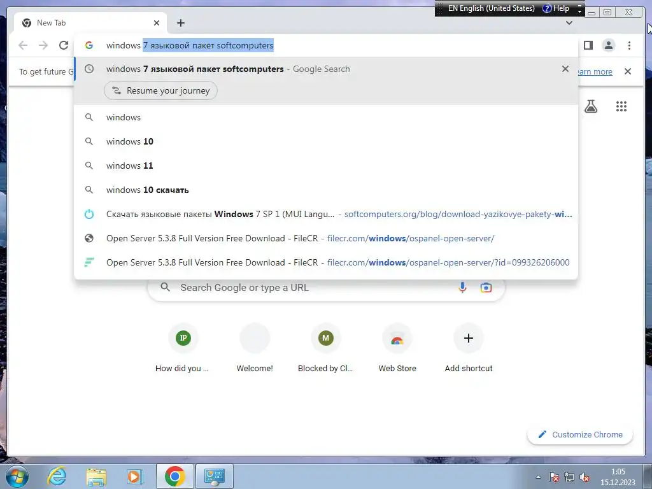
Task: Open the side panel icon in toolbar
Action: click(x=588, y=45)
